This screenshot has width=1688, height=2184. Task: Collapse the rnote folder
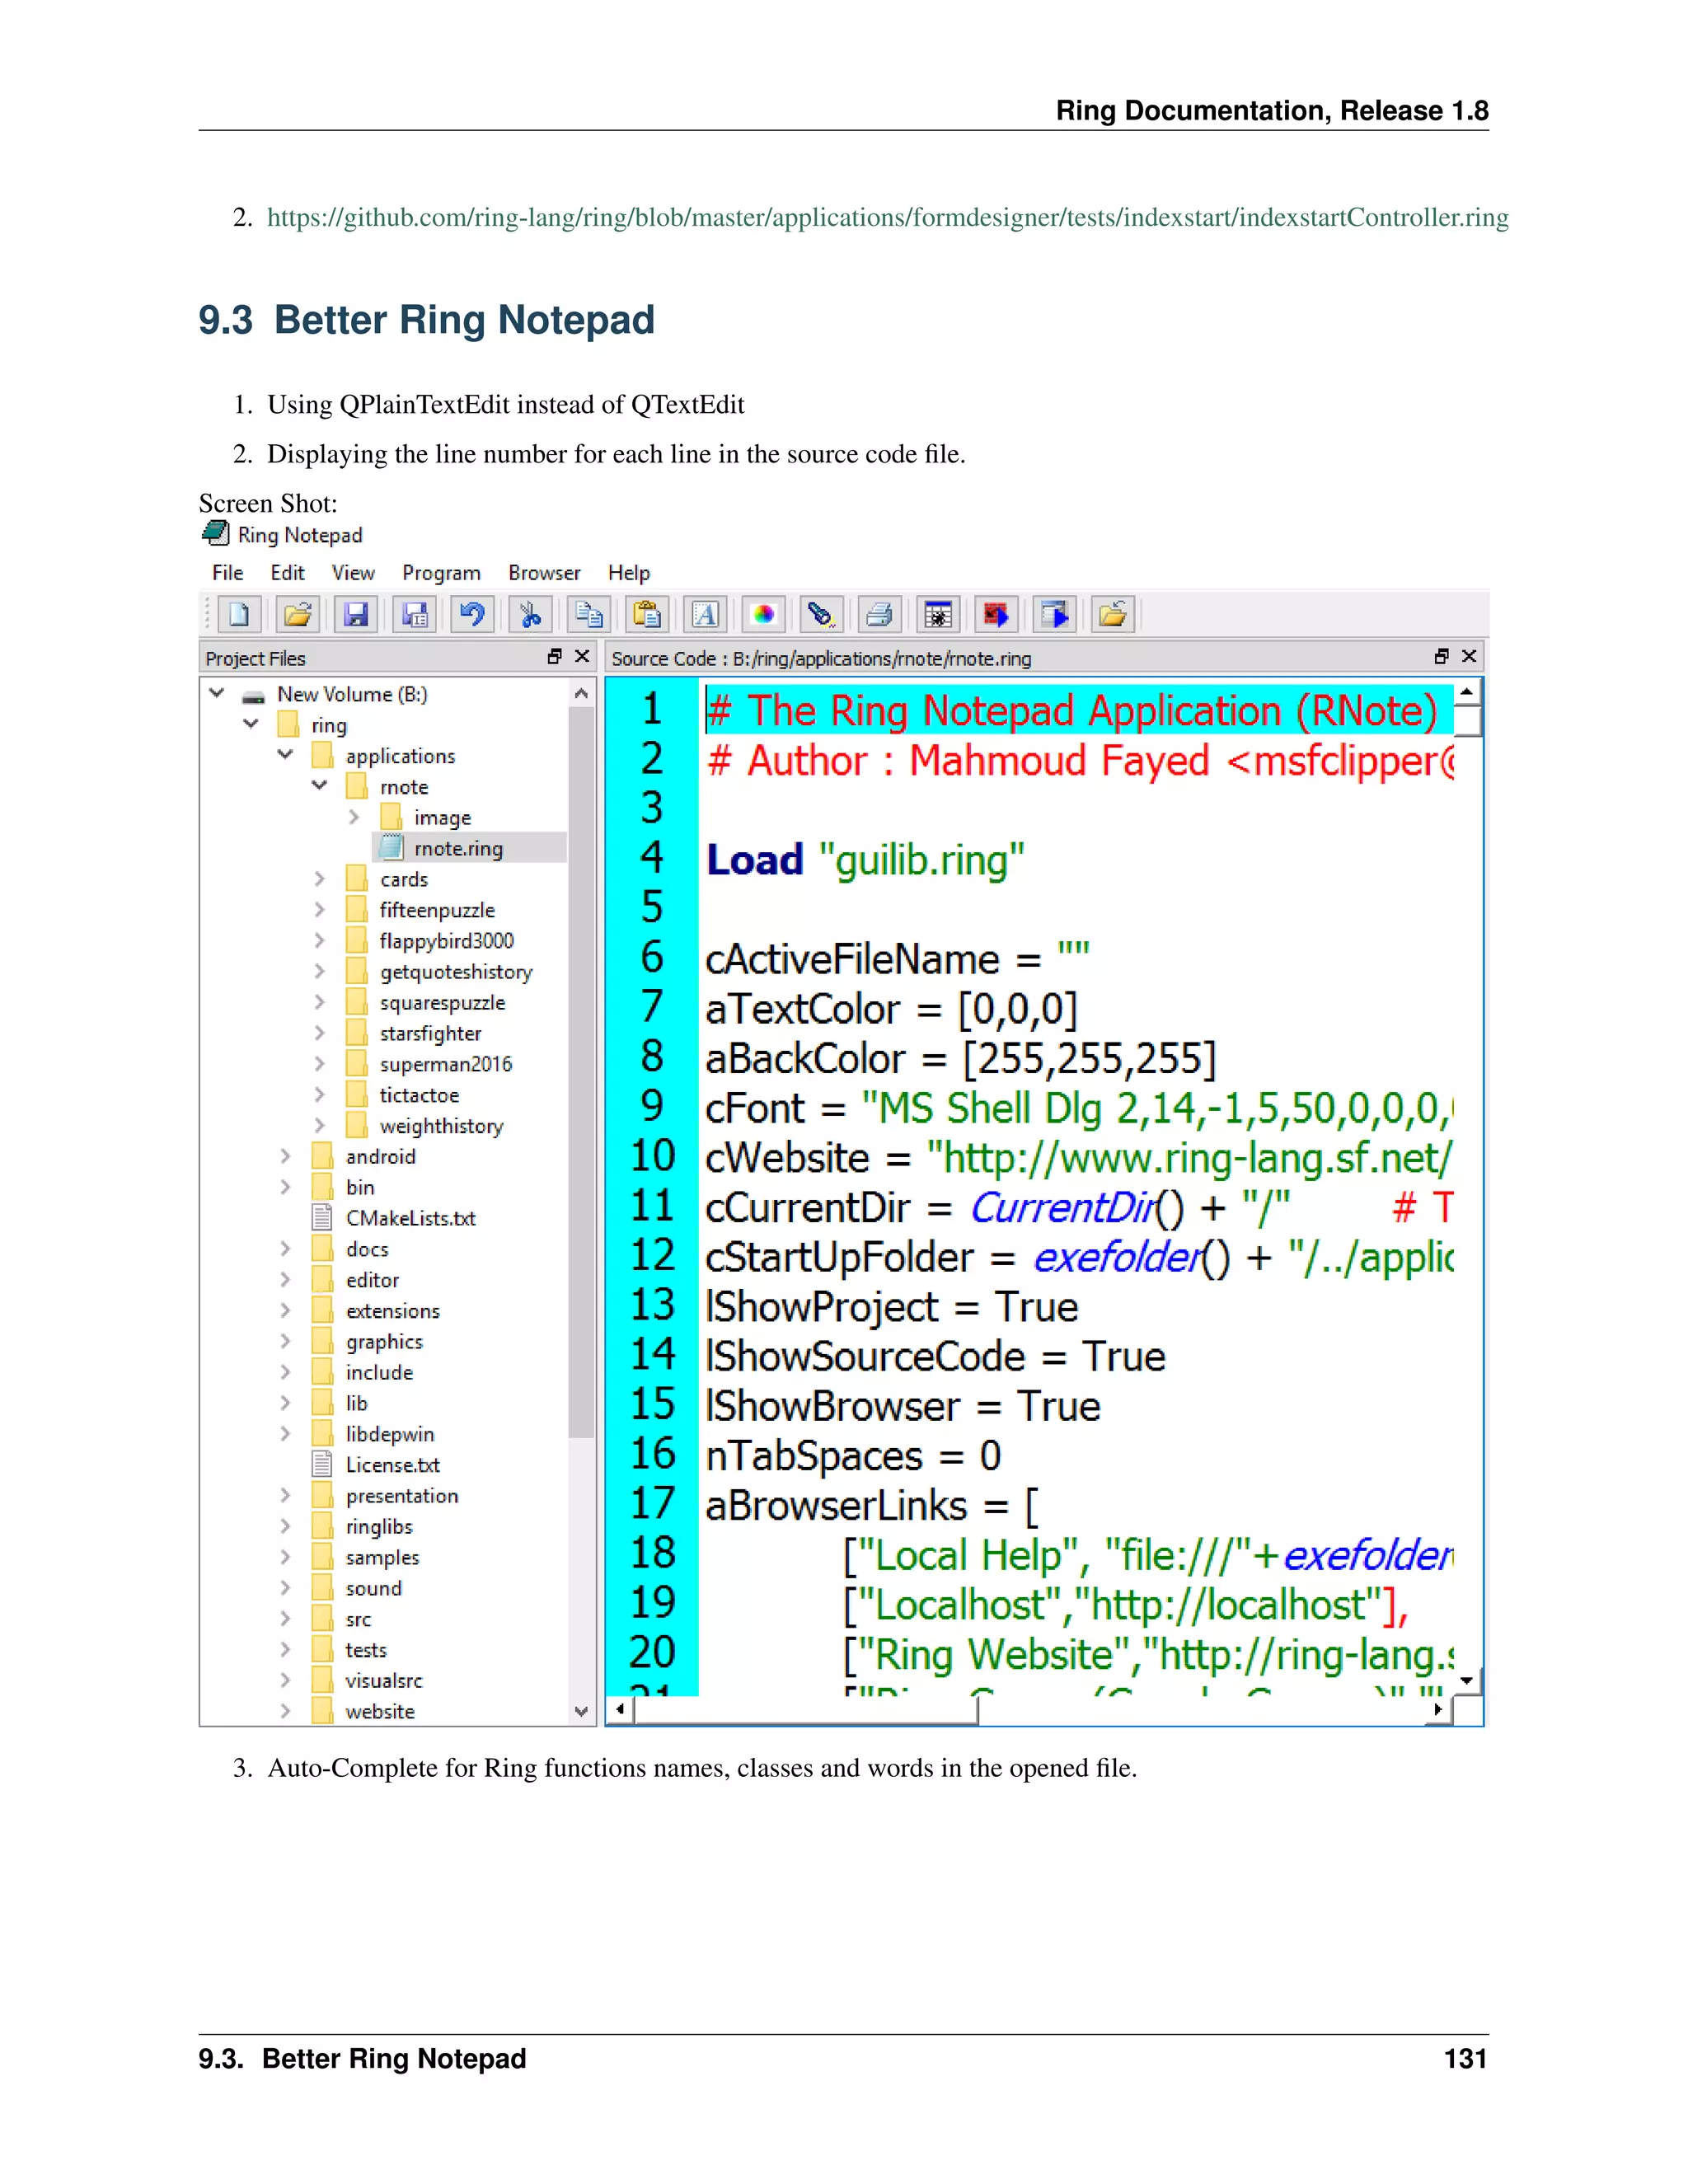tap(319, 786)
